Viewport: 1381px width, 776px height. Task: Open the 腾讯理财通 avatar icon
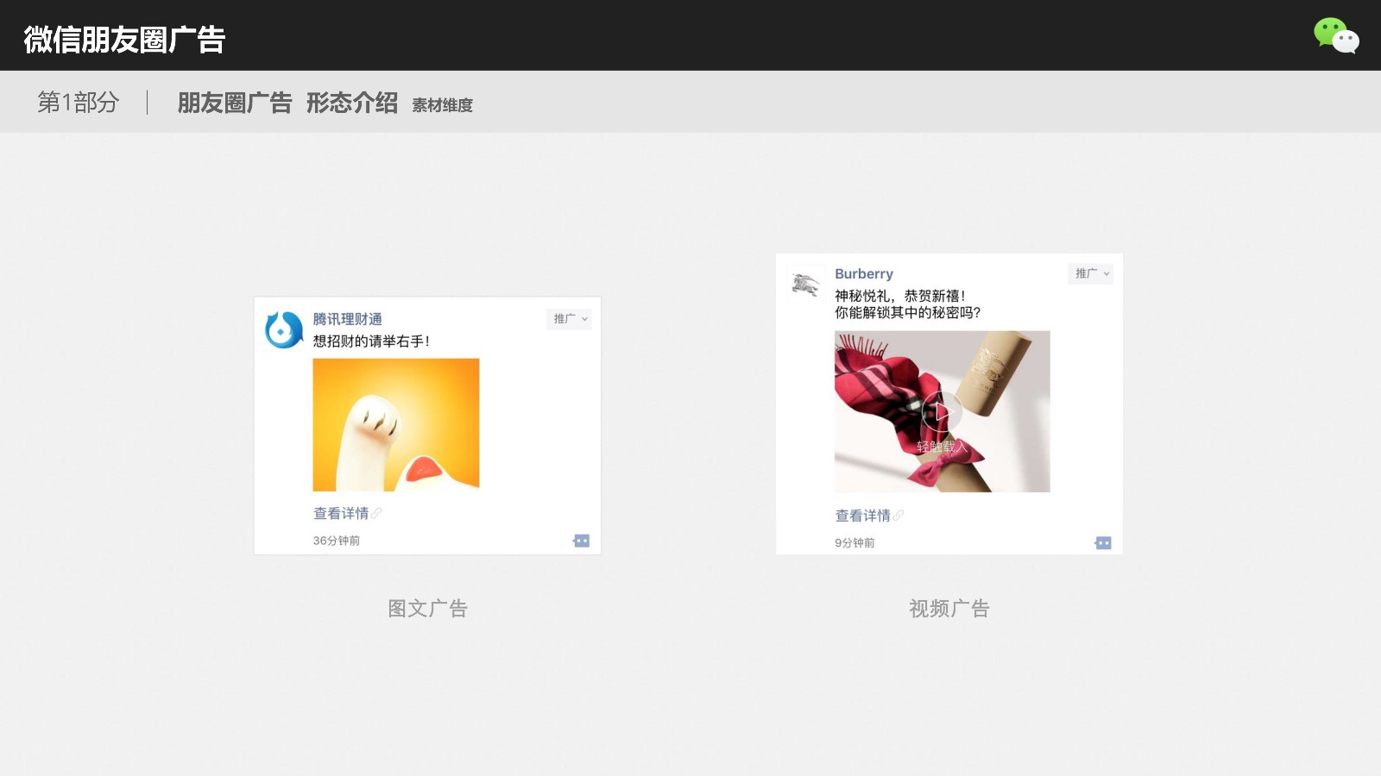pyautogui.click(x=284, y=329)
